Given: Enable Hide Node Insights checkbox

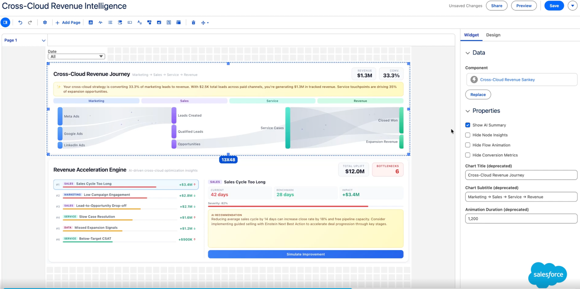Looking at the screenshot, I should coord(468,135).
